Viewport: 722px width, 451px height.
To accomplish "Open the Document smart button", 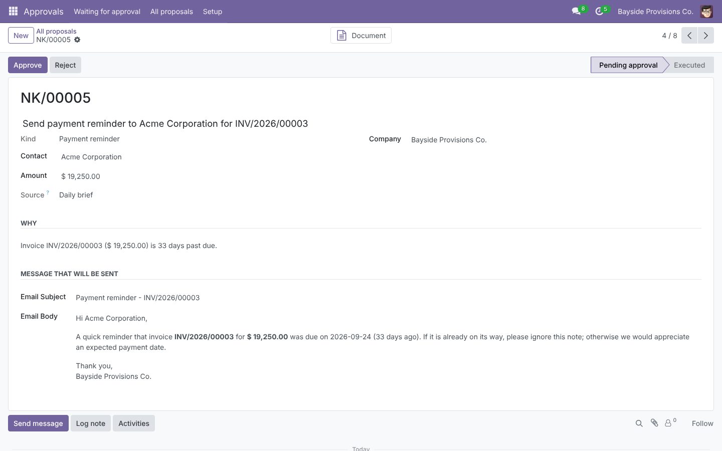I will point(361,36).
